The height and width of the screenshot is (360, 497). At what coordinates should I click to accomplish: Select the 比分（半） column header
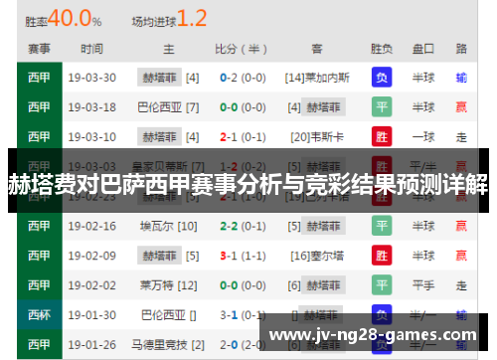coord(241,49)
